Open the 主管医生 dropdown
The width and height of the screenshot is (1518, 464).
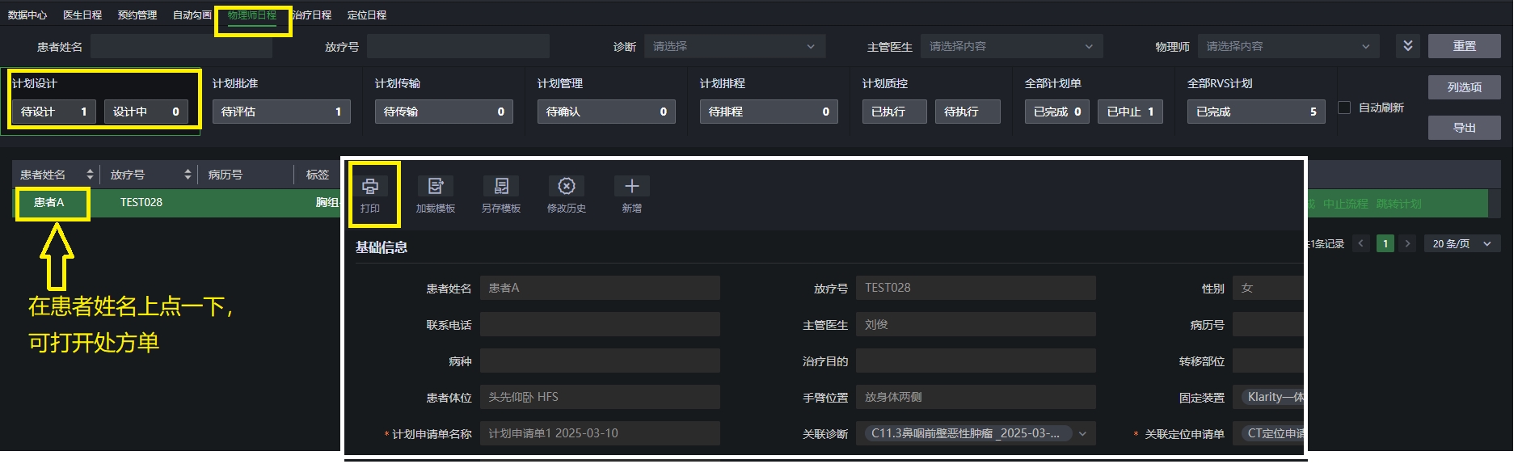pos(1012,46)
